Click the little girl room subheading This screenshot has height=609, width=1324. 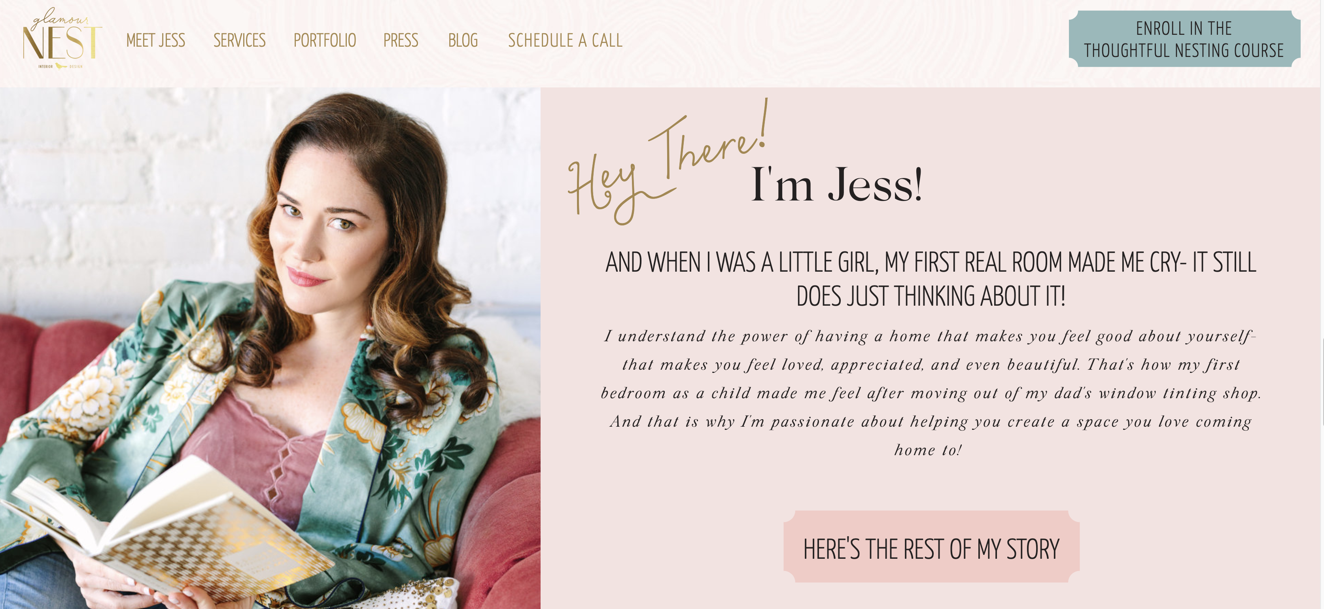(931, 279)
